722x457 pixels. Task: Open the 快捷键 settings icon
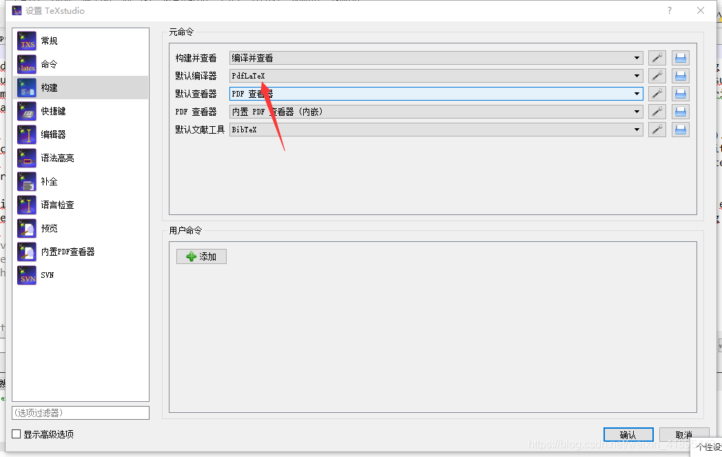point(27,112)
